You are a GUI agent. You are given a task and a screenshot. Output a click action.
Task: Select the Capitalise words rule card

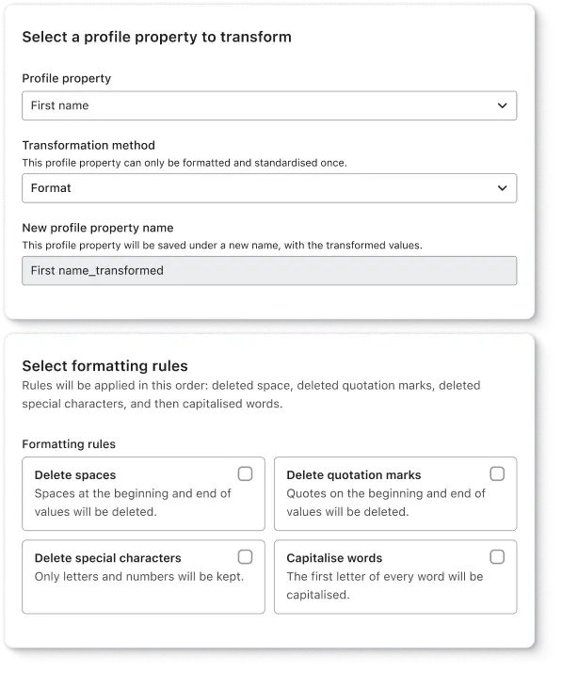[x=395, y=577]
